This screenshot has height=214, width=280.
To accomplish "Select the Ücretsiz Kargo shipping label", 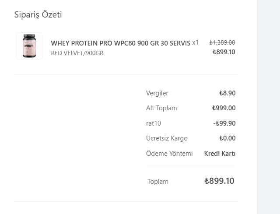I will 167,138.
